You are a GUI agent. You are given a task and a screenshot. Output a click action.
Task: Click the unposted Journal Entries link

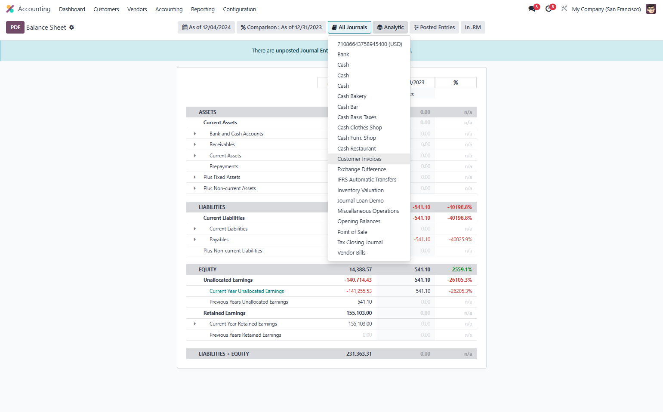302,51
